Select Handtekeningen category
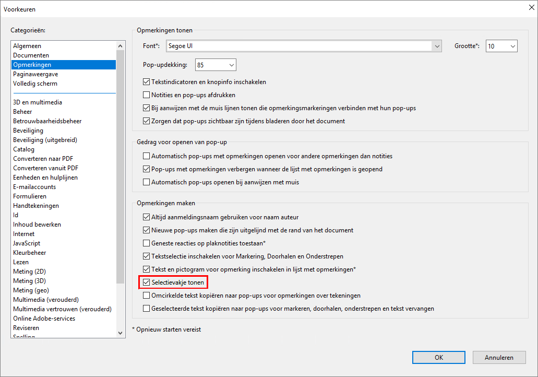 pyautogui.click(x=64, y=206)
